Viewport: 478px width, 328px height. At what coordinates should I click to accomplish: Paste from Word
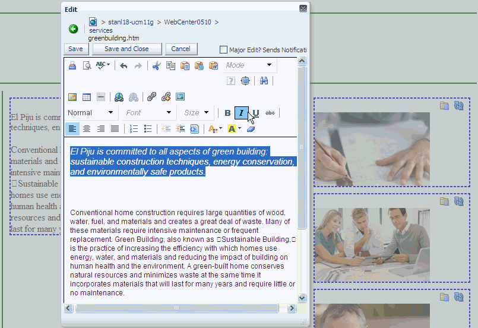coord(213,65)
